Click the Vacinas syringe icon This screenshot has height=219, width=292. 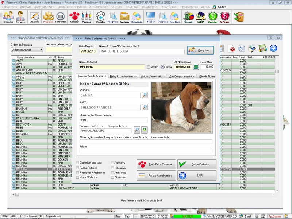pyautogui.click(x=87, y=16)
